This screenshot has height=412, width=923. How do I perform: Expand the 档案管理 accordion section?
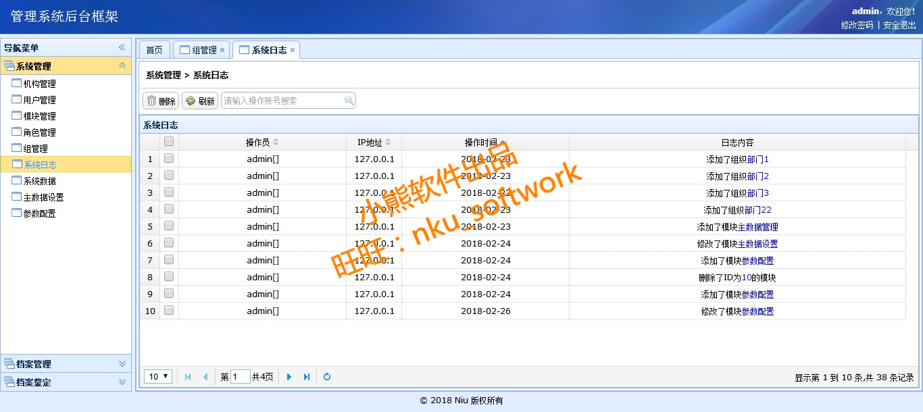(122, 363)
